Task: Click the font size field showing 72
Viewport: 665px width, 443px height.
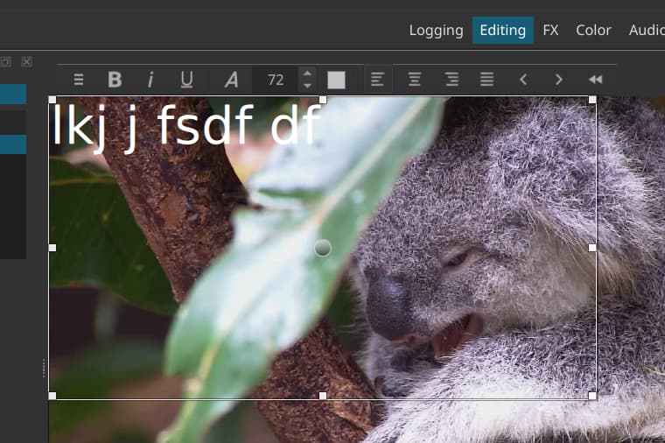Action: click(x=276, y=80)
